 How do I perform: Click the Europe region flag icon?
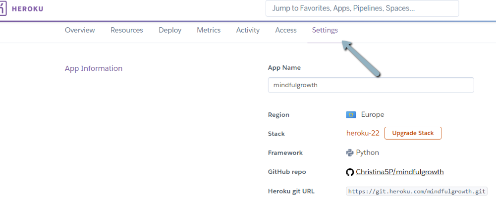[x=351, y=115]
